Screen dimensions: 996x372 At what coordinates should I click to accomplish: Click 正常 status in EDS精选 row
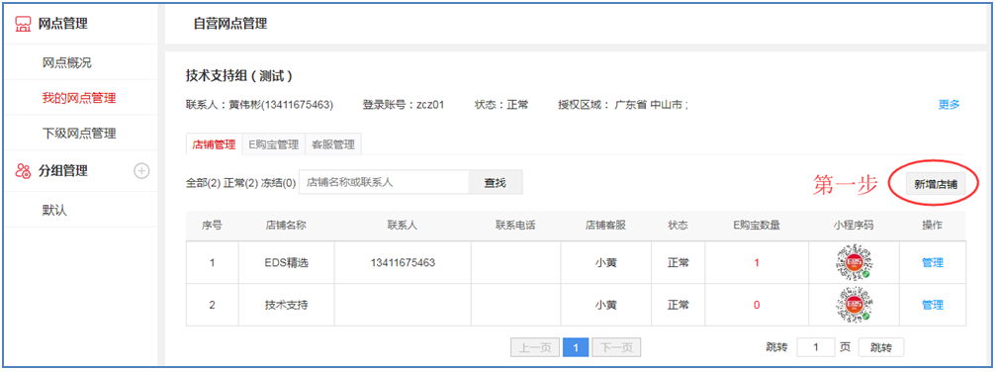click(679, 262)
